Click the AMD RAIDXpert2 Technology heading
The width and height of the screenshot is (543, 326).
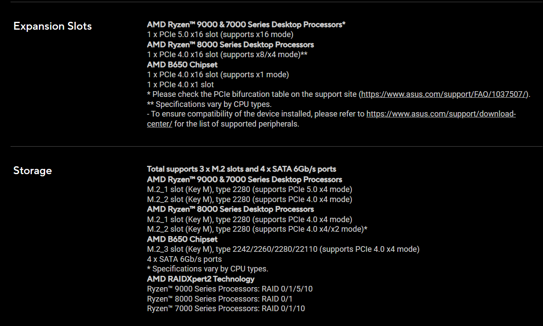200,279
